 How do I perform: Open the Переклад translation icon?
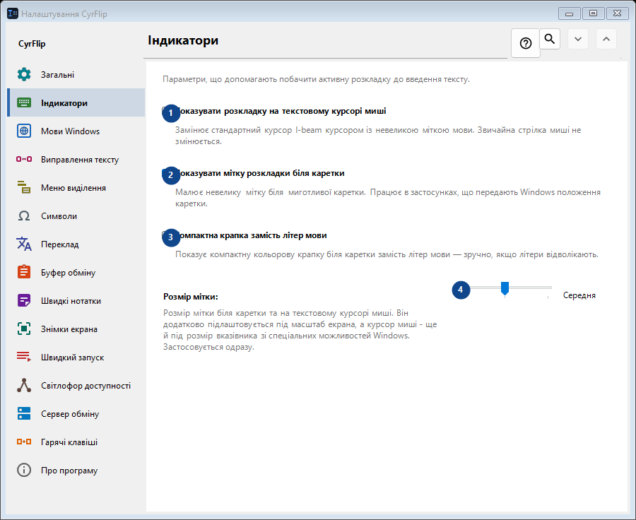(24, 244)
